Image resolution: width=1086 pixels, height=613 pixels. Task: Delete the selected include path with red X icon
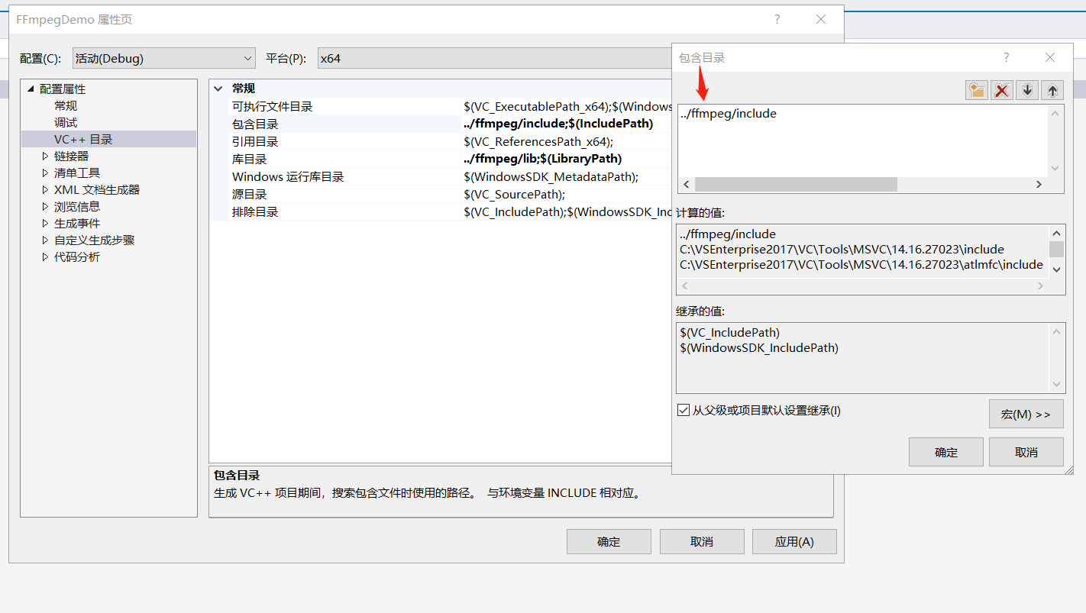point(1001,89)
